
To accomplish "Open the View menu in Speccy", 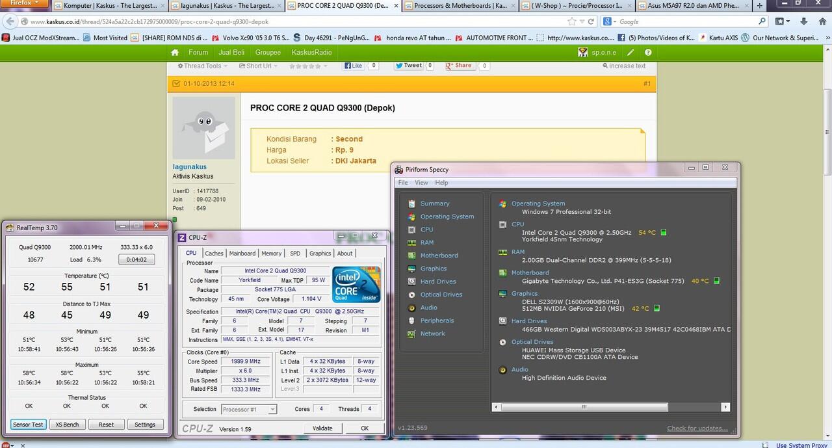I will [x=421, y=183].
